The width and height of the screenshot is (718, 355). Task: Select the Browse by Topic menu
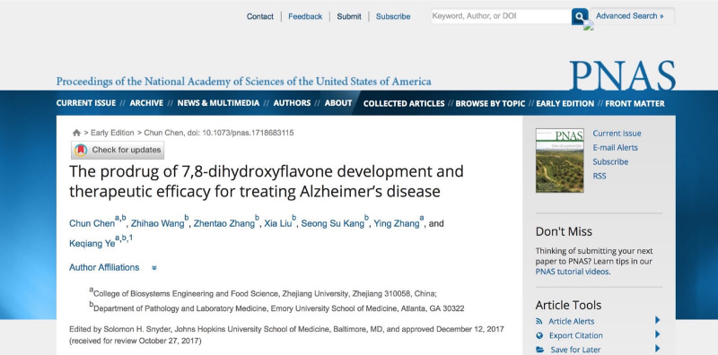490,103
